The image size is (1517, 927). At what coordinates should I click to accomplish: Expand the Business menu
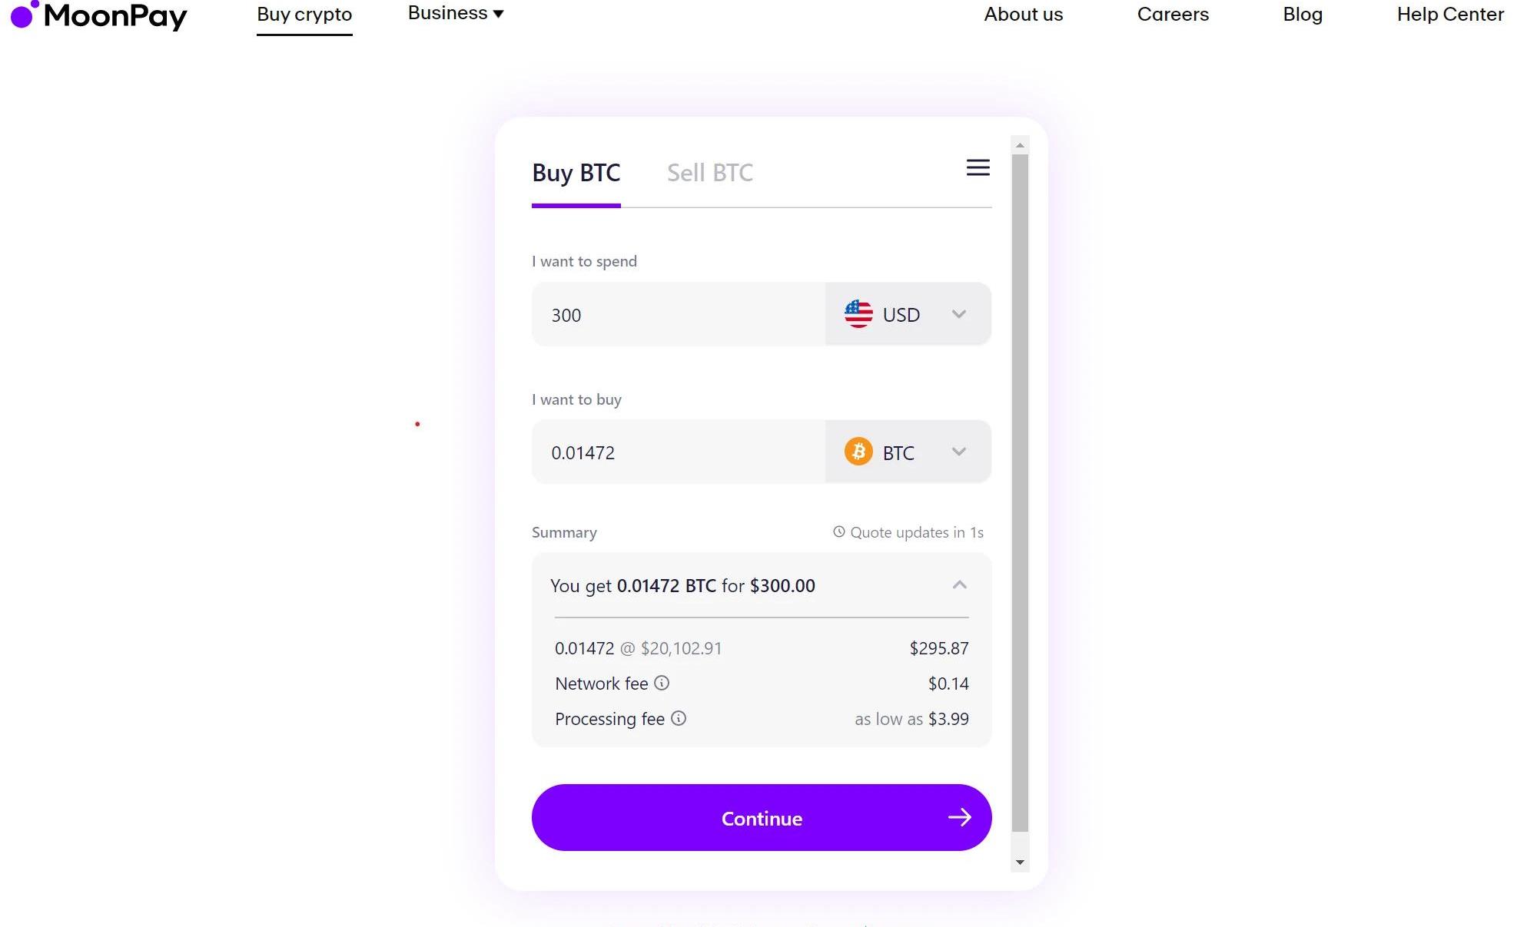(x=456, y=13)
